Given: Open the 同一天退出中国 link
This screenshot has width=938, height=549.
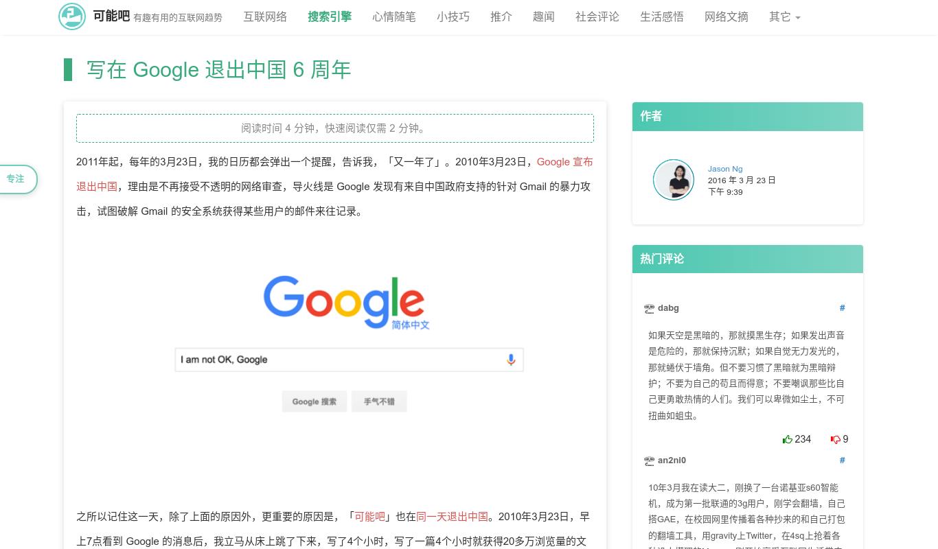Looking at the screenshot, I should tap(452, 517).
